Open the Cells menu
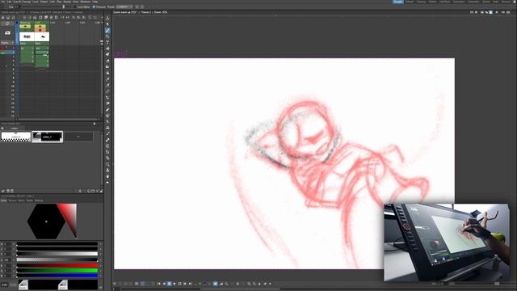517x291 pixels. point(52,2)
